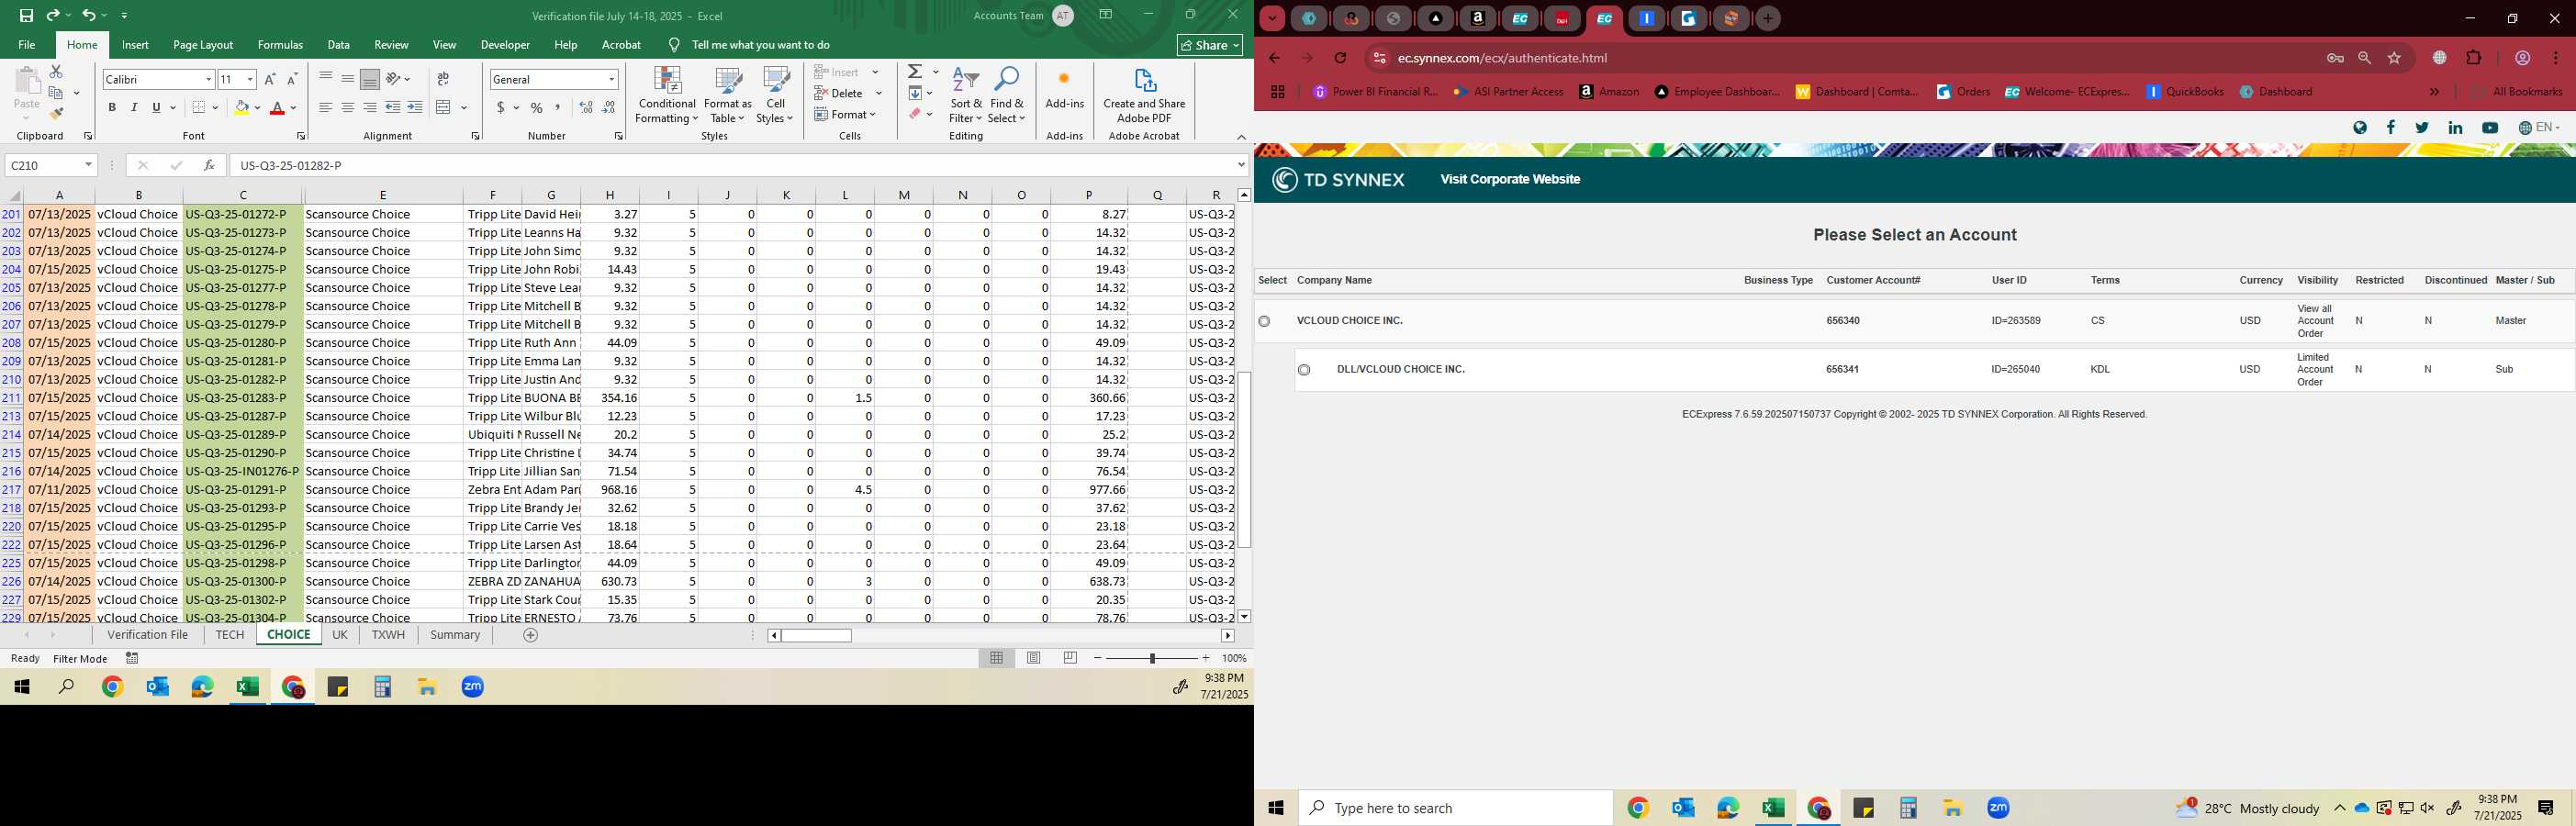
Task: Toggle Italic formatting in Excel
Action: pyautogui.click(x=134, y=107)
